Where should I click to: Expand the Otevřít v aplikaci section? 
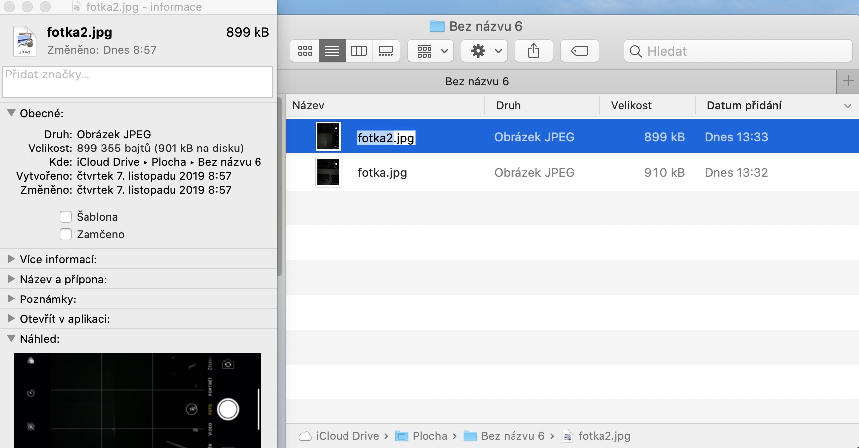pos(11,318)
